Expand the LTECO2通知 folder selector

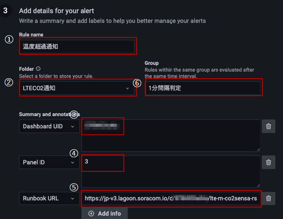(x=77, y=88)
